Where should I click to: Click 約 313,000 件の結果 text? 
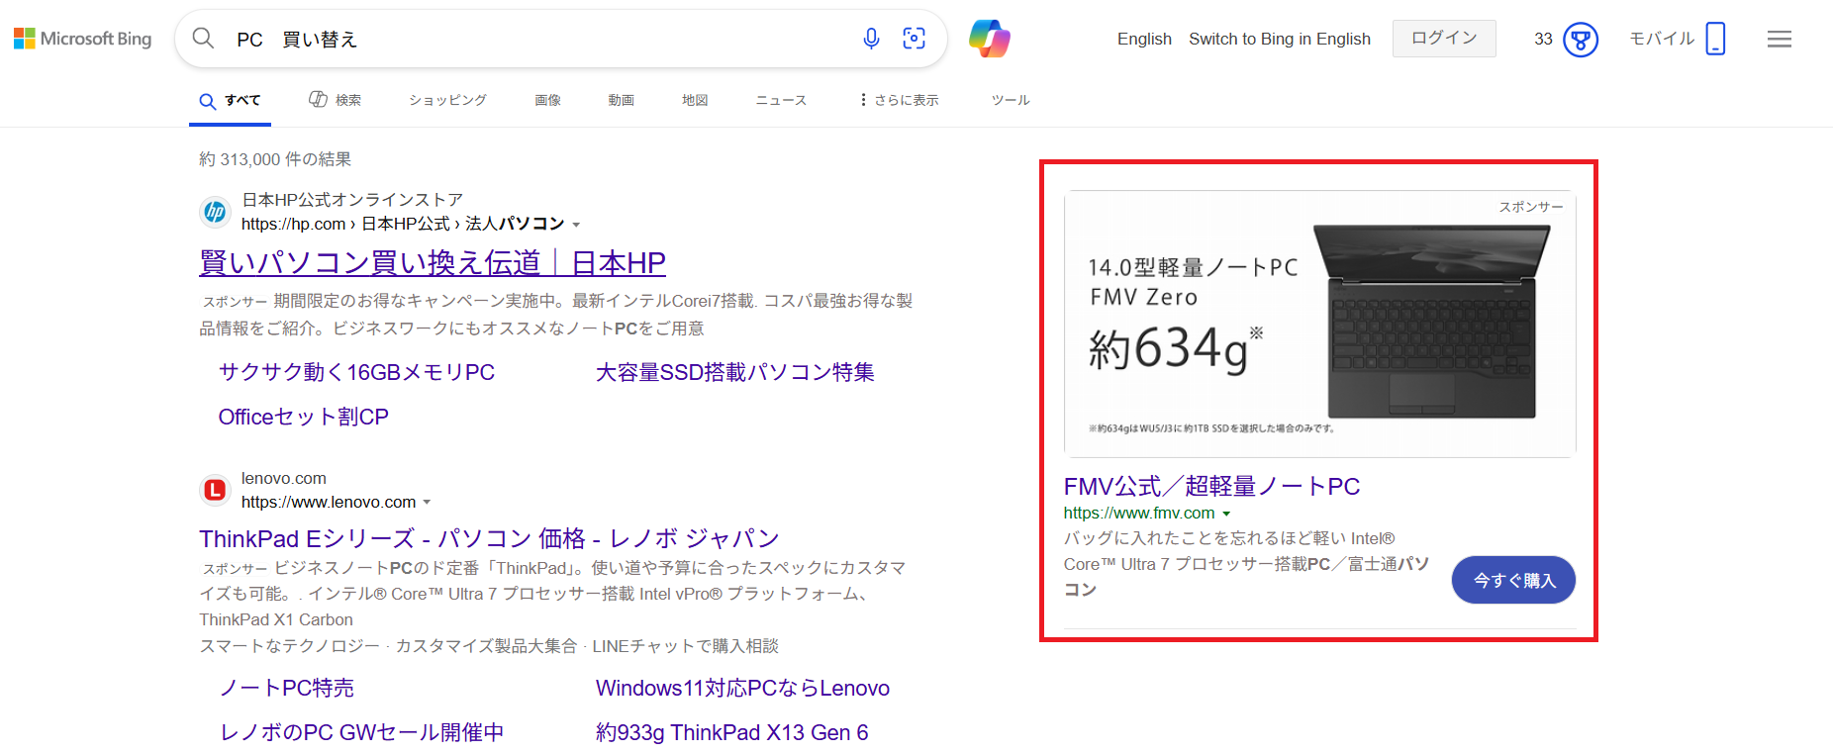pyautogui.click(x=275, y=159)
